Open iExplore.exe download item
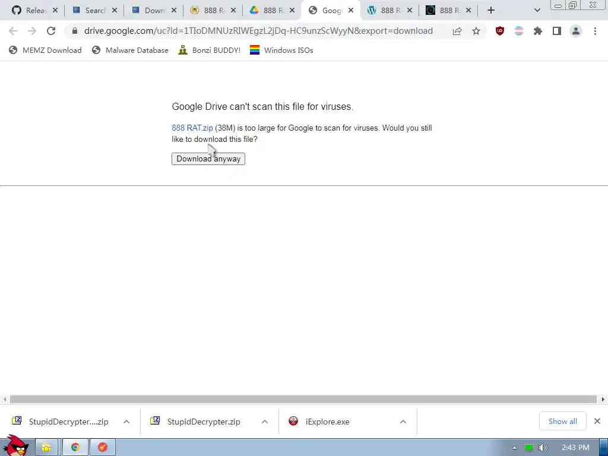Screen dimensions: 608x456 (319, 422)
